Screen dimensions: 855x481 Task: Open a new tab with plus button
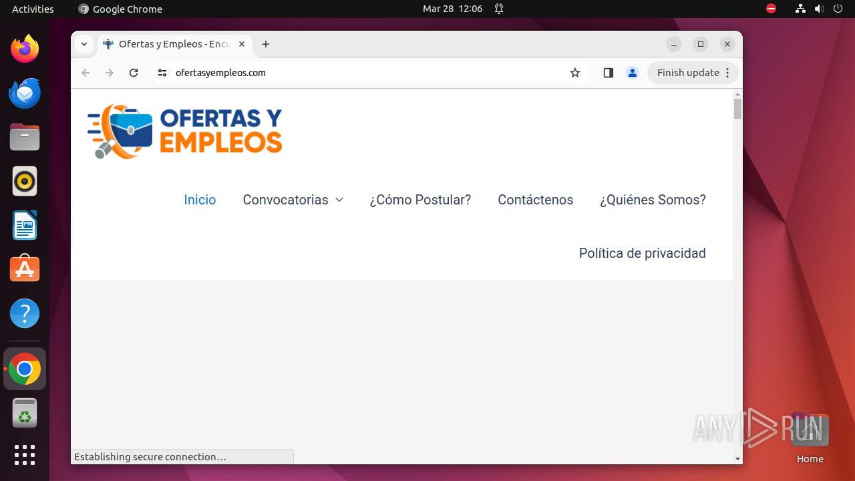(x=266, y=44)
